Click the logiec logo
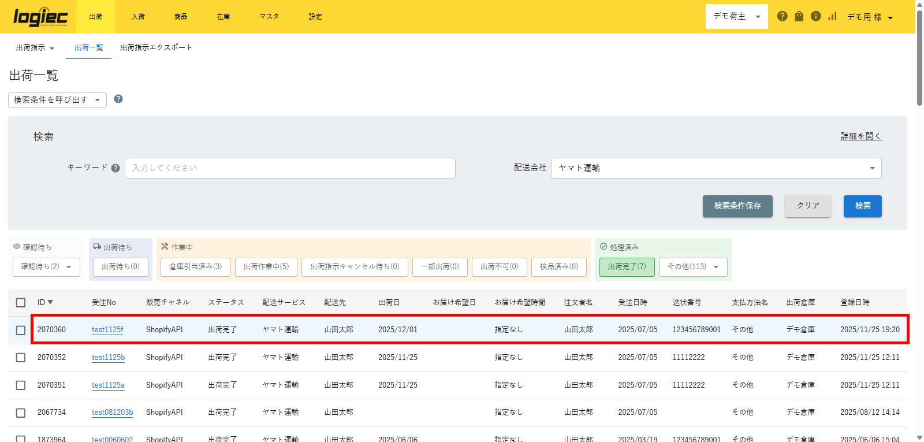The image size is (924, 442). (40, 17)
